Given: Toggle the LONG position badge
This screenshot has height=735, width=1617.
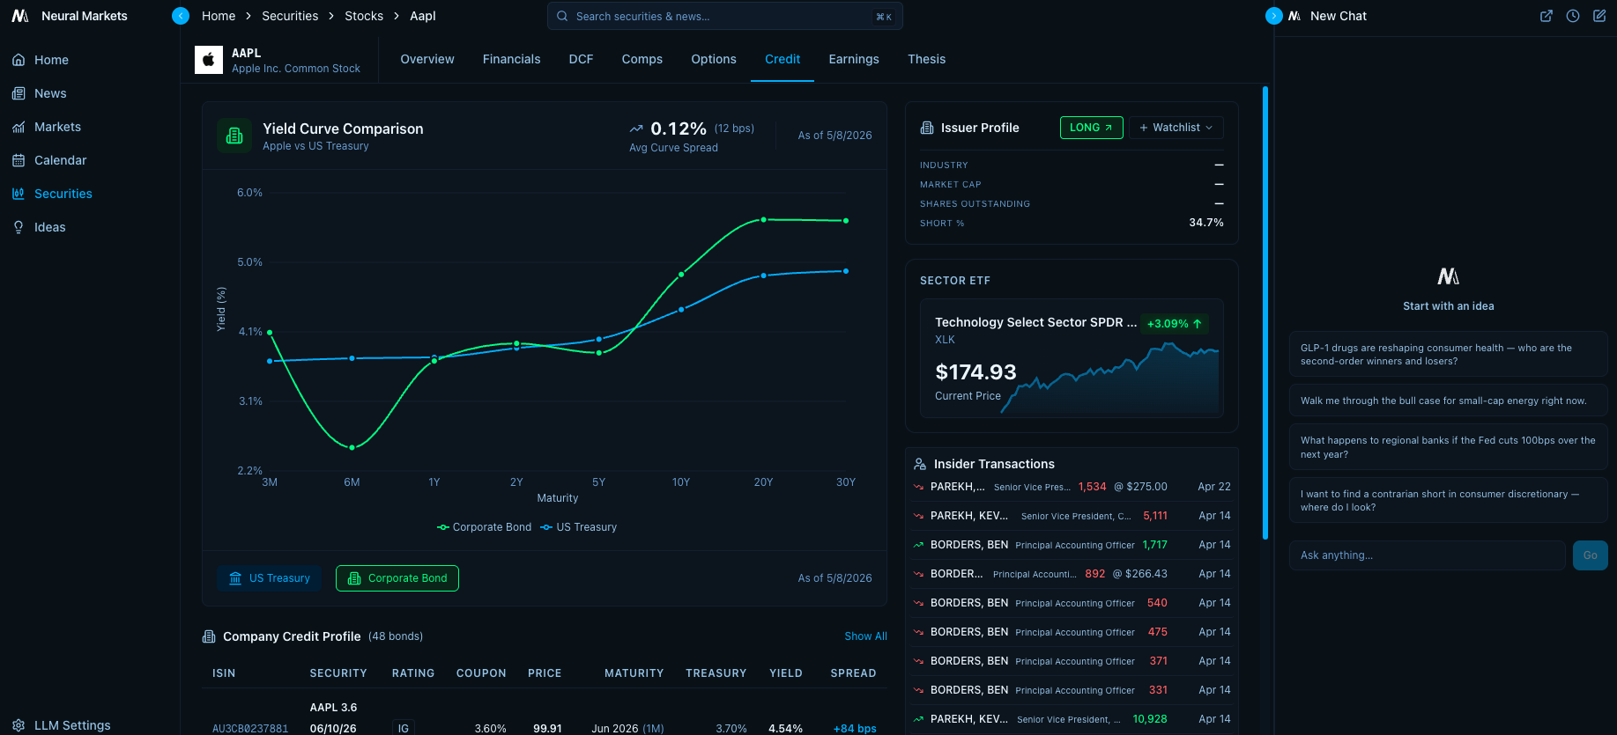Looking at the screenshot, I should coord(1091,128).
